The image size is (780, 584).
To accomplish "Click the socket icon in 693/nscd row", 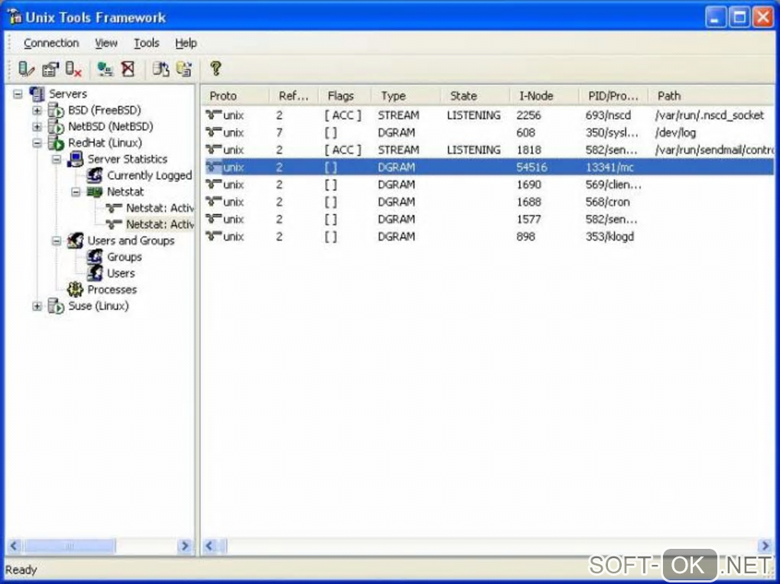I will click(214, 115).
